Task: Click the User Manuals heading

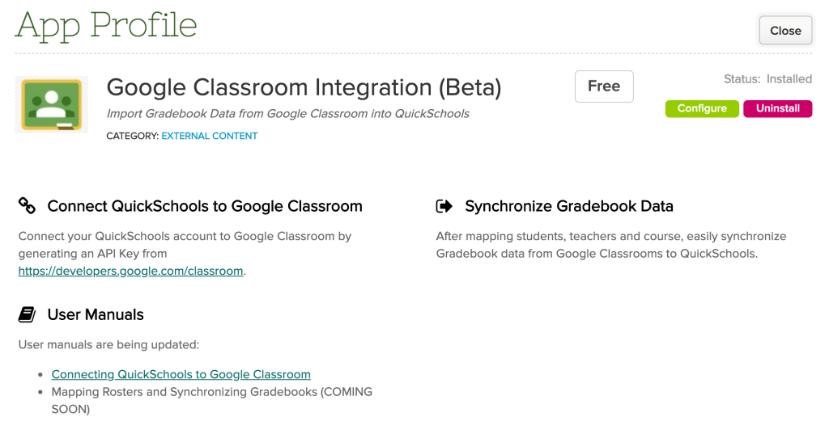Action: 96,315
